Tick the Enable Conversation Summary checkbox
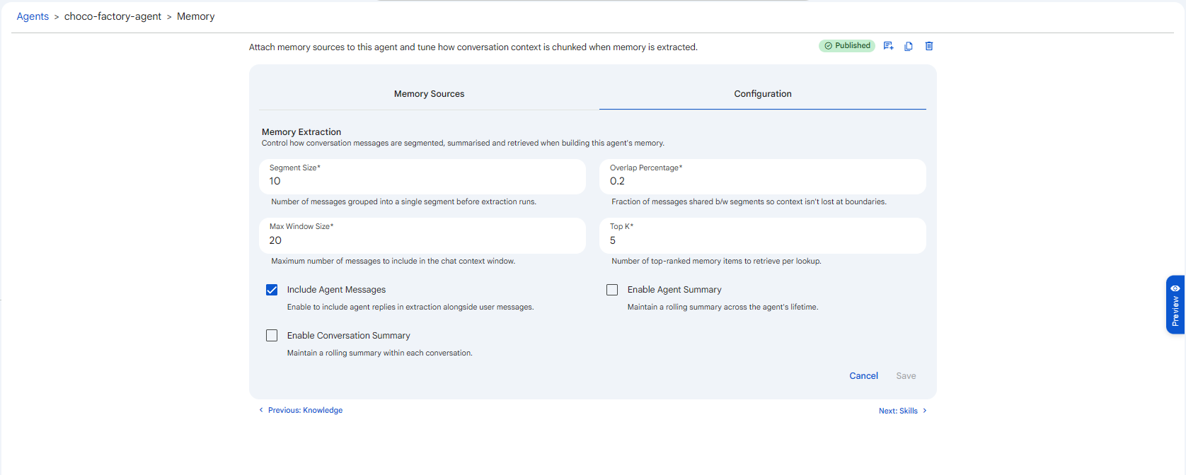Image resolution: width=1186 pixels, height=475 pixels. pyautogui.click(x=272, y=336)
